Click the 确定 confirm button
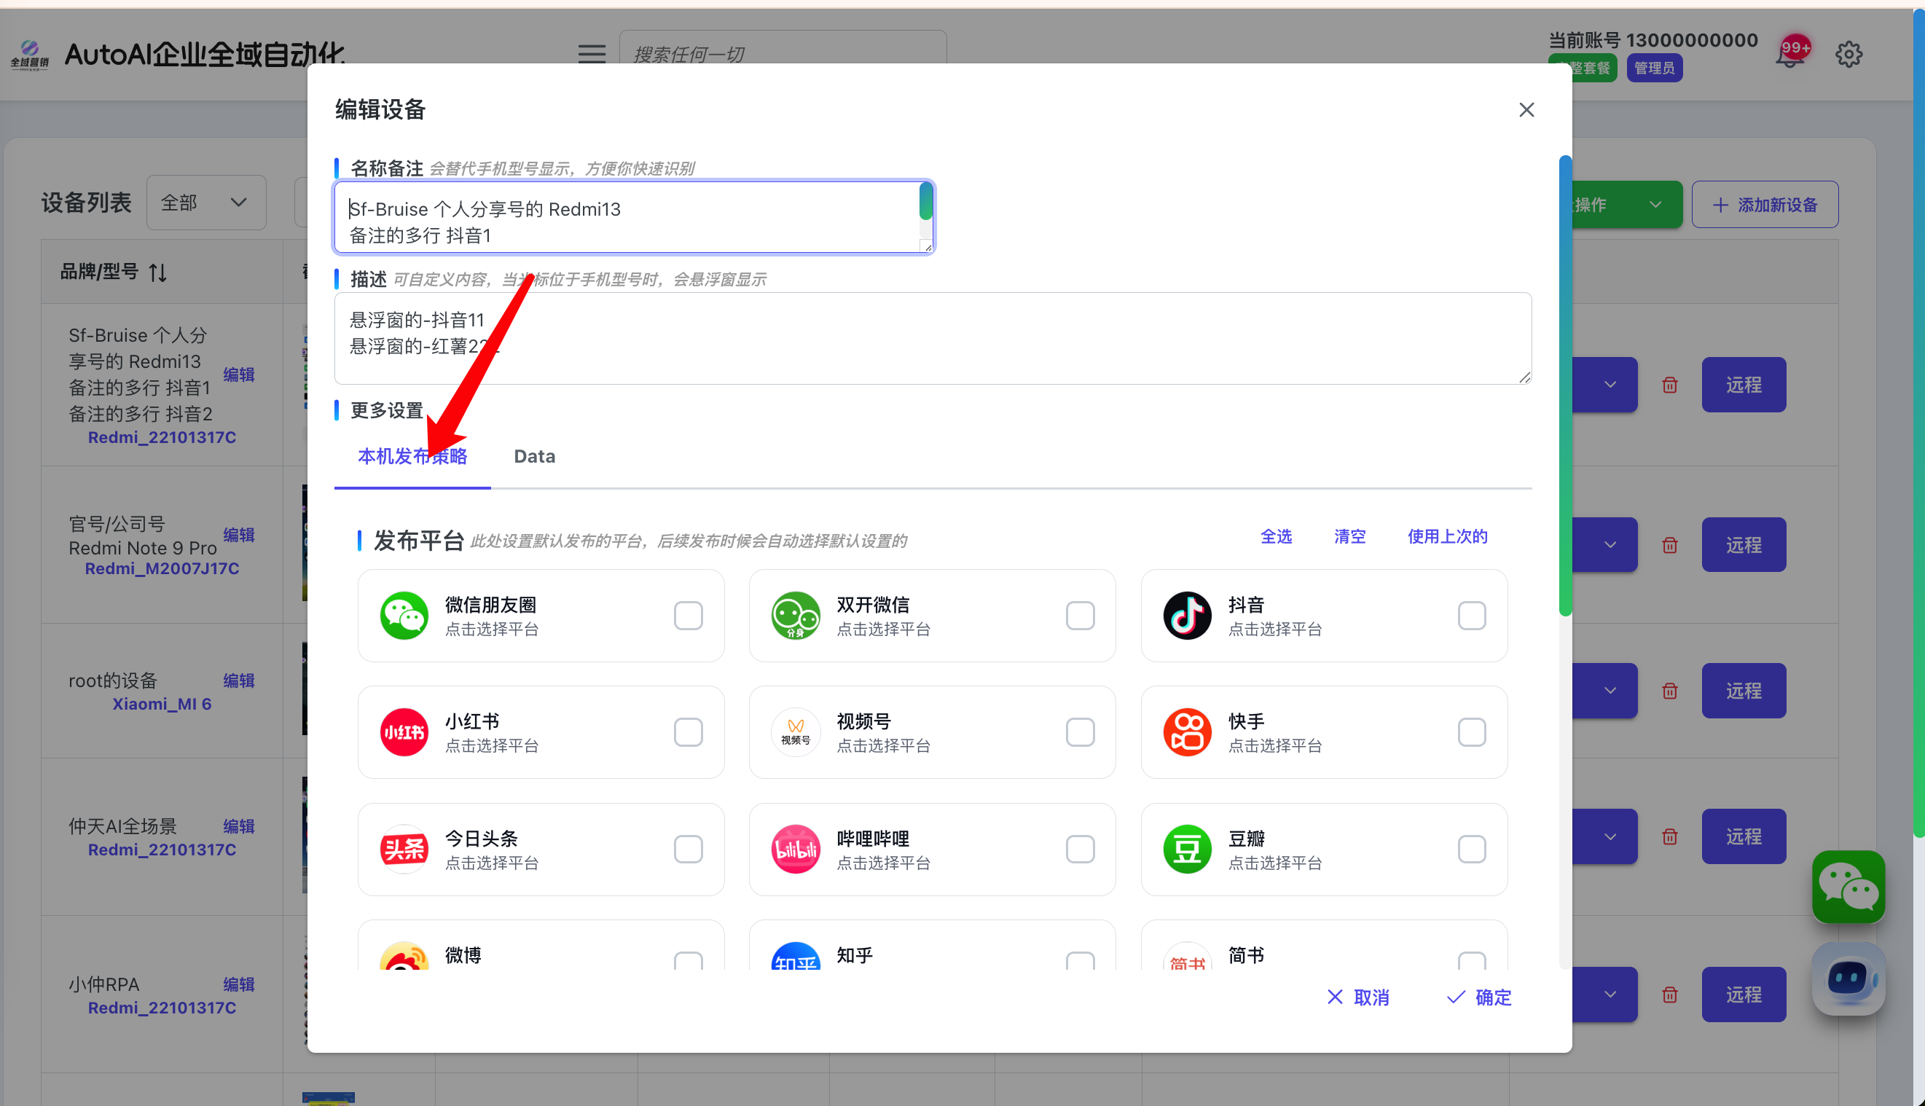 pyautogui.click(x=1478, y=997)
